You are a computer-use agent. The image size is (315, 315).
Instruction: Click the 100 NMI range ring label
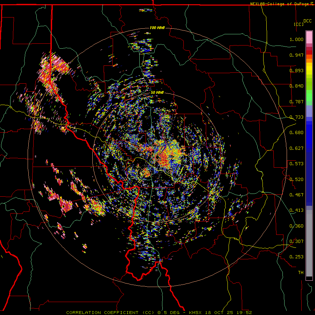pos(157,28)
